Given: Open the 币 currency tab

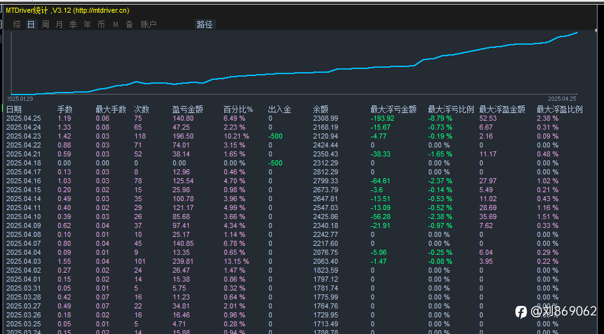Looking at the screenshot, I should pos(101,24).
